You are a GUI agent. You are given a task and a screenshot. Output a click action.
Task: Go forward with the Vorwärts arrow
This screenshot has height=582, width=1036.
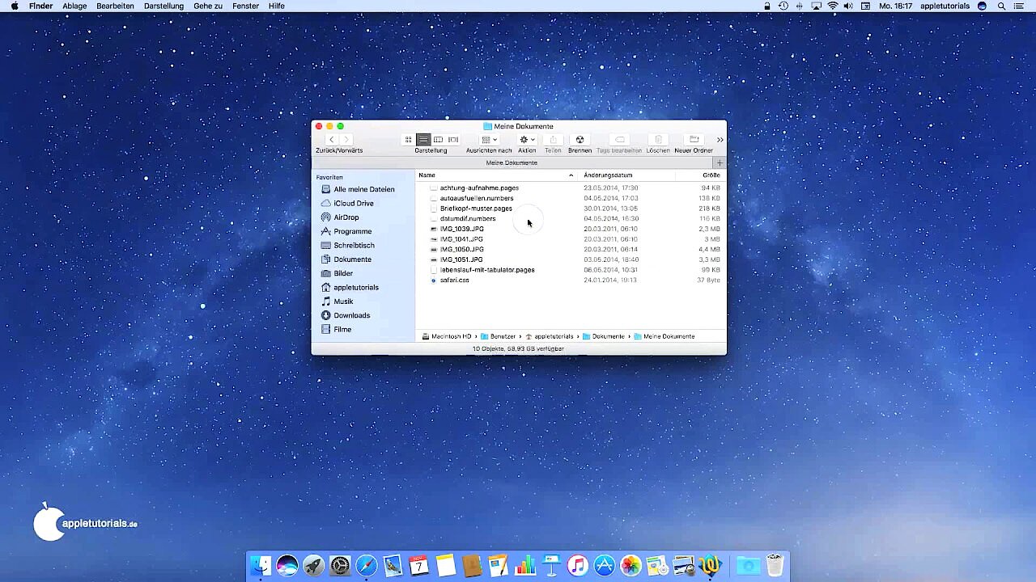tap(346, 140)
